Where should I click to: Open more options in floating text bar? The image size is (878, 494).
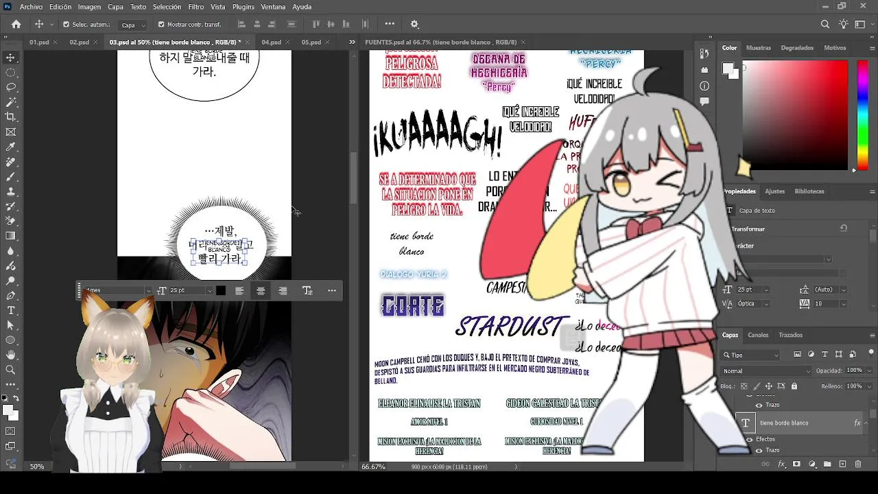point(332,291)
